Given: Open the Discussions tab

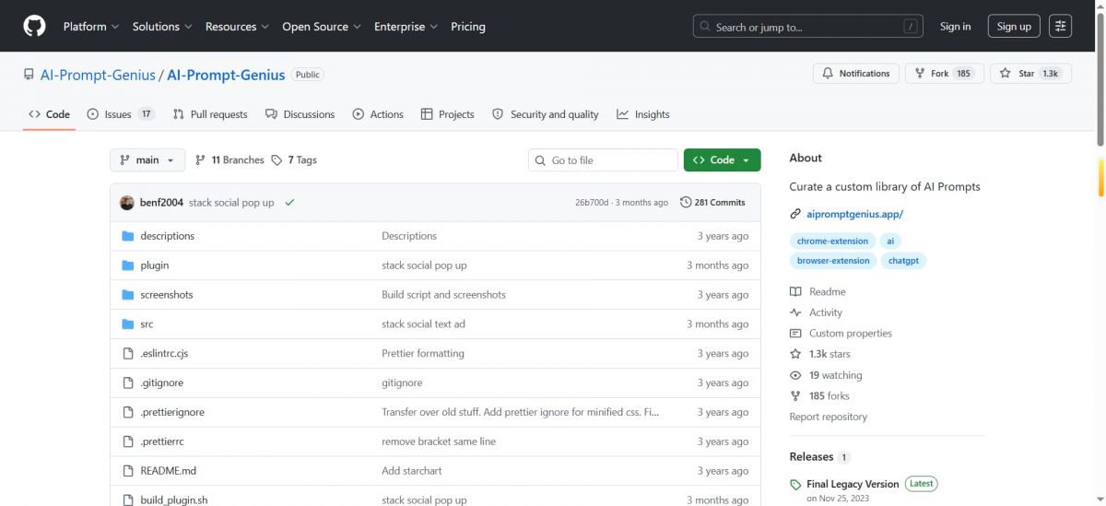Looking at the screenshot, I should [x=300, y=114].
